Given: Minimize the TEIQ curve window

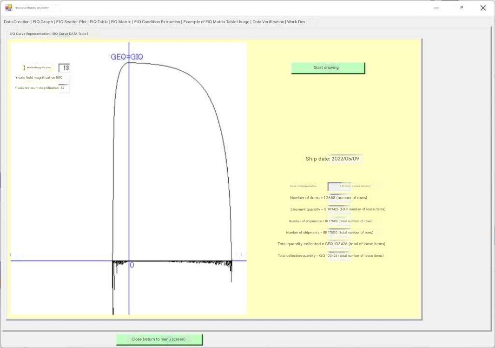Looking at the screenshot, I should point(436,8).
